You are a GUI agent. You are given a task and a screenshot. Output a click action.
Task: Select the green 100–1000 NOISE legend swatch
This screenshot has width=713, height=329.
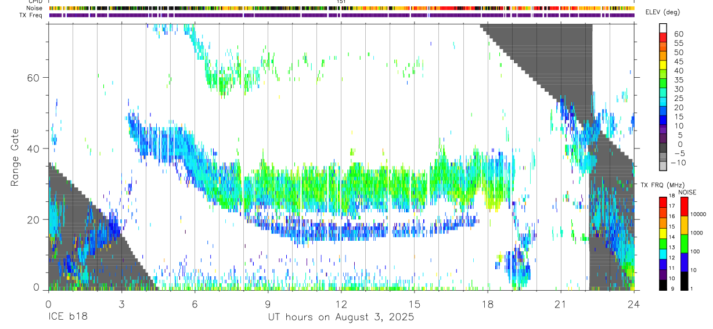click(685, 244)
